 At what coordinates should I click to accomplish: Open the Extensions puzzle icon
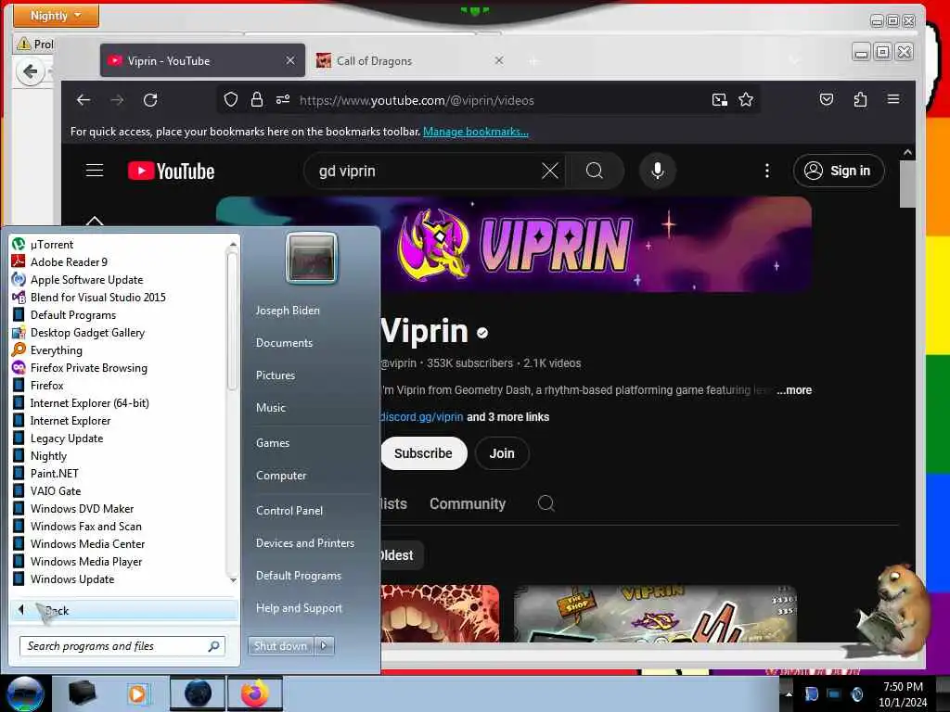pos(860,99)
